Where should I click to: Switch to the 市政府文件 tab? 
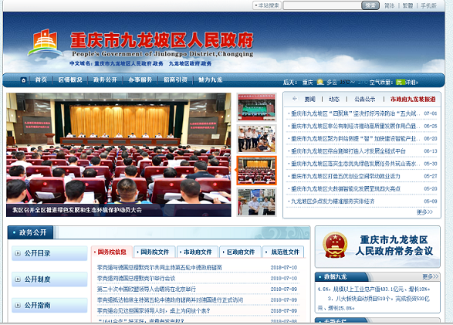198,252
